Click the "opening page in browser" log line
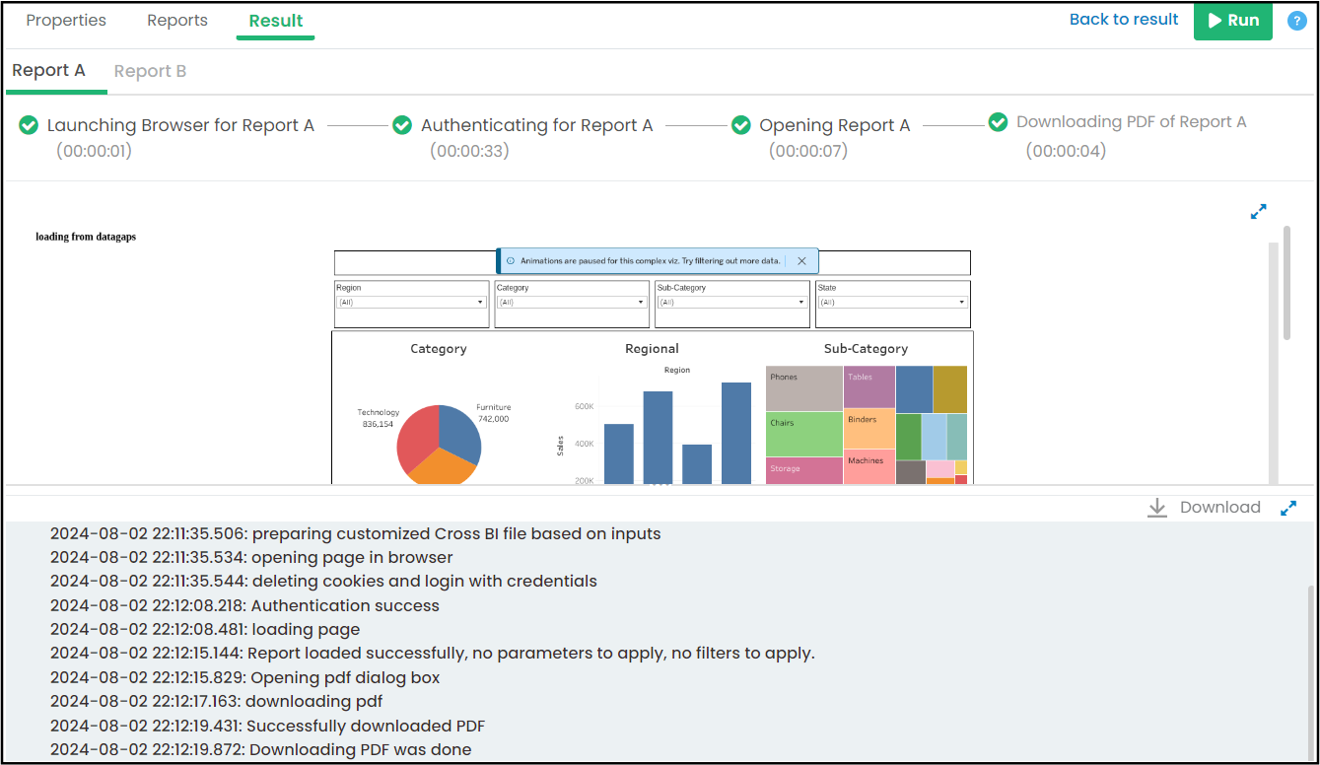This screenshot has height=765, width=1320. pos(251,558)
